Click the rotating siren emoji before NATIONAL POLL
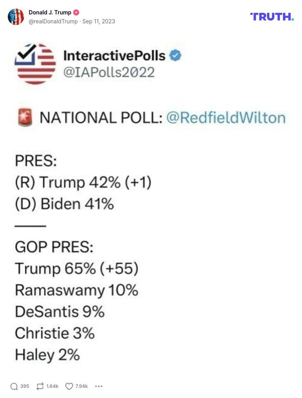This screenshot has height=398, width=302. (x=24, y=117)
